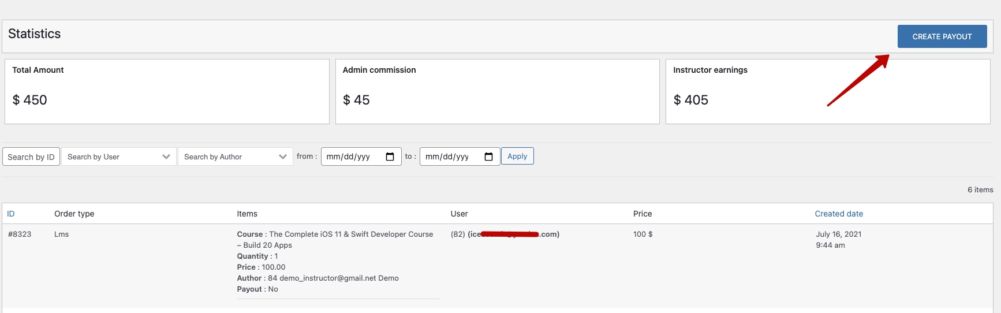Open calendar picker icon in to date field

coord(488,156)
